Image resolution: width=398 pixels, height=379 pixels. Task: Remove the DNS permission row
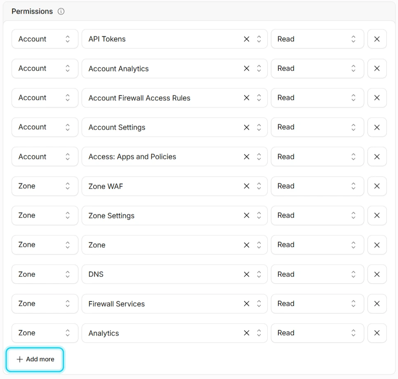(377, 274)
